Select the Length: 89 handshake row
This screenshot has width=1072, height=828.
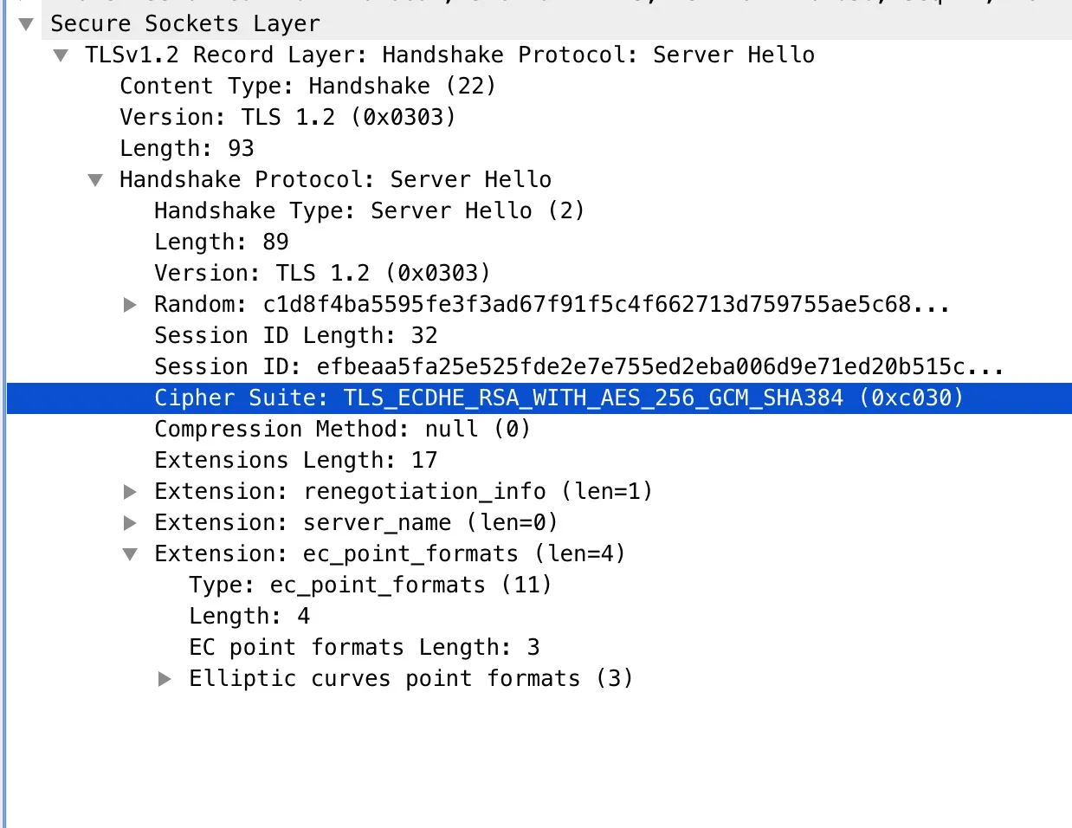click(222, 243)
